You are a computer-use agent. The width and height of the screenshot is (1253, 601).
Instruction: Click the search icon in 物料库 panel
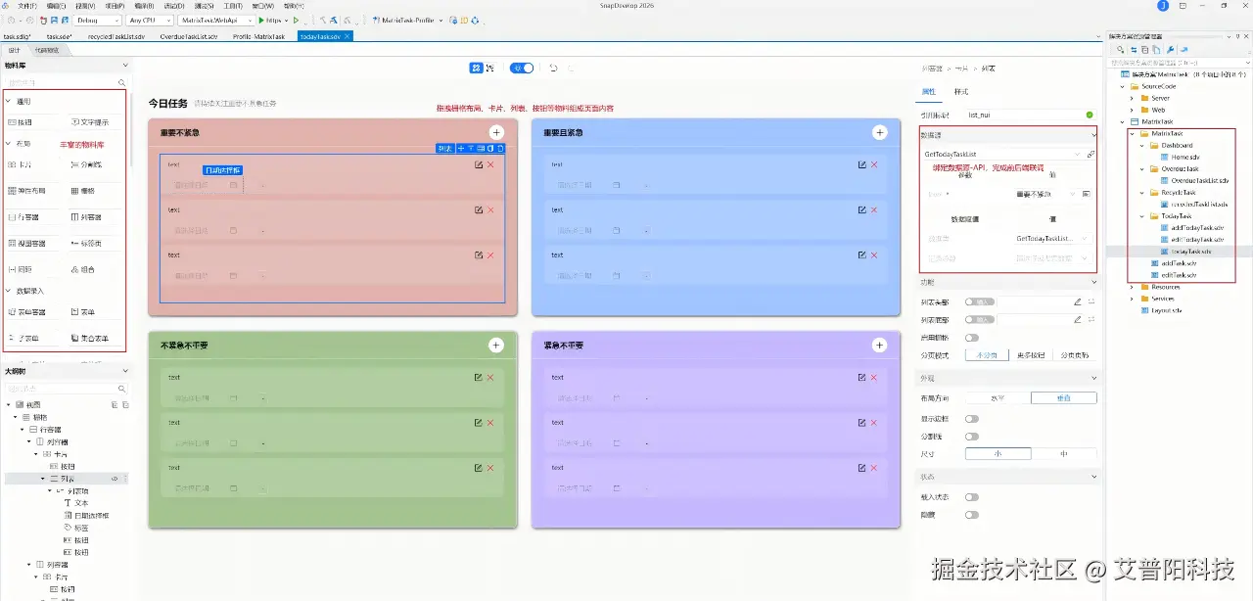(122, 83)
